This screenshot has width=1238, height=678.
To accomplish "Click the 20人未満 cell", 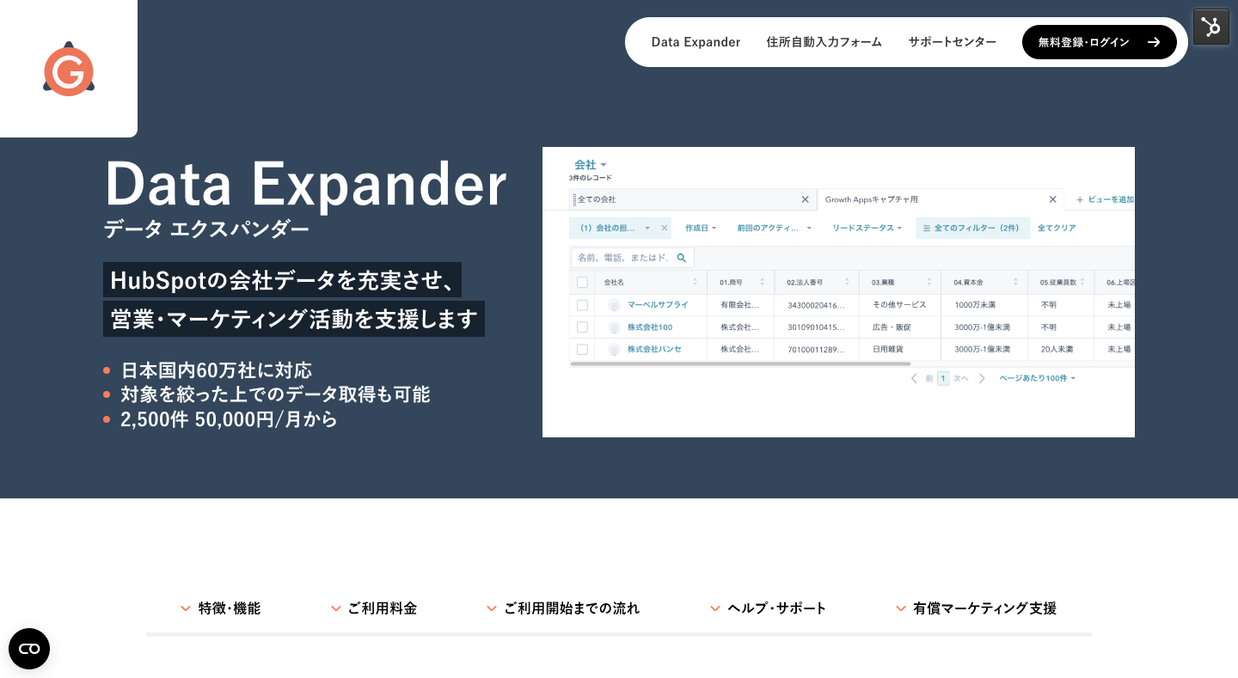I will coord(1057,350).
